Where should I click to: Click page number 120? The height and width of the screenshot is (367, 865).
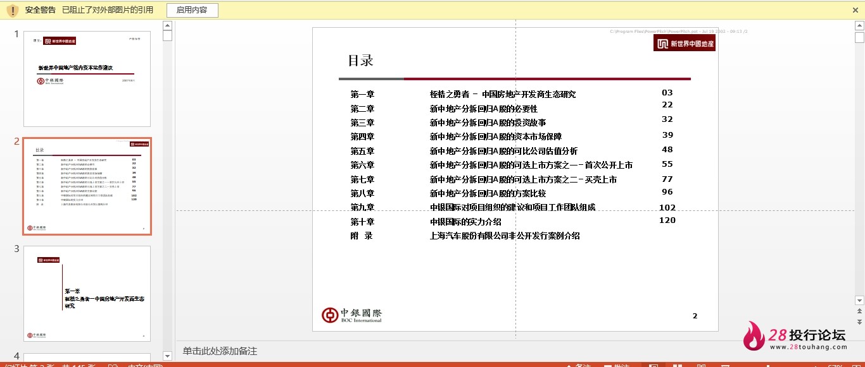coord(667,220)
